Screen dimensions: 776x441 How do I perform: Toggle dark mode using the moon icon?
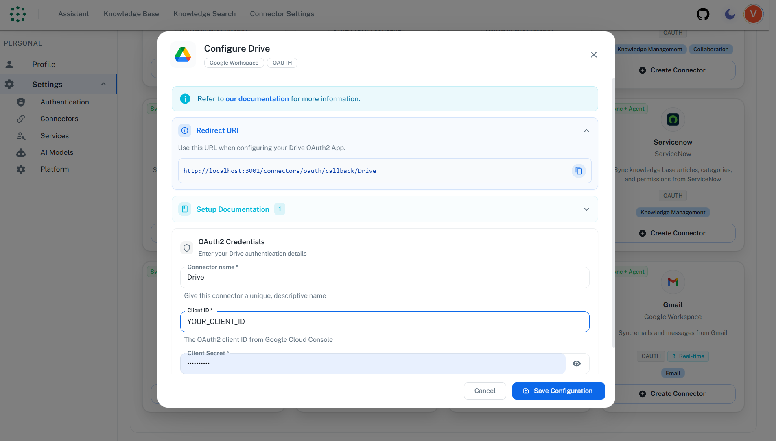(x=729, y=14)
